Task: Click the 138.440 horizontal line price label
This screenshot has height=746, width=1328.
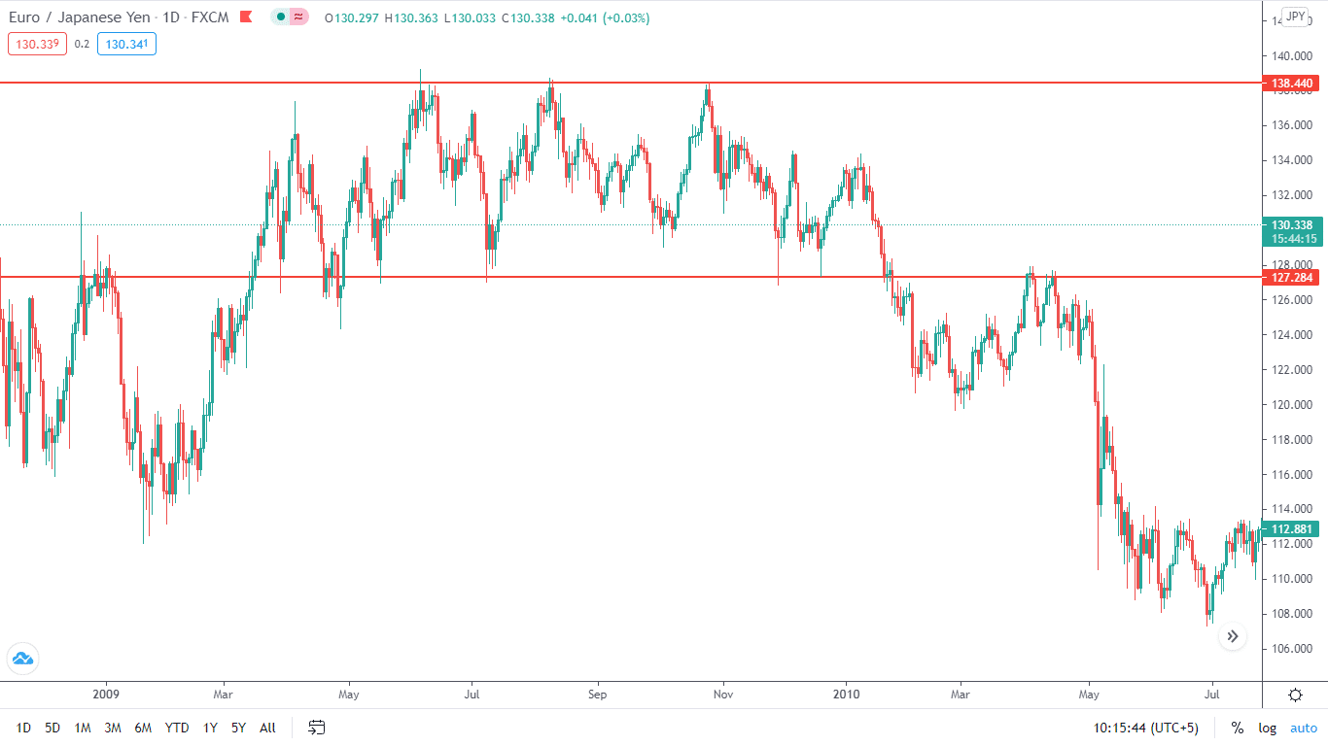Action: tap(1290, 84)
